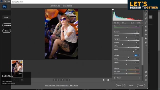Click the grid view icon in Photoshop window
Screen dimensions: 160x90
(150, 17)
